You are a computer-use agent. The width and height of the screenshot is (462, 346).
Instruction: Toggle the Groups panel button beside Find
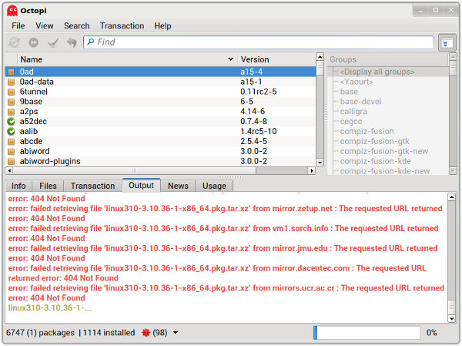coord(447,43)
